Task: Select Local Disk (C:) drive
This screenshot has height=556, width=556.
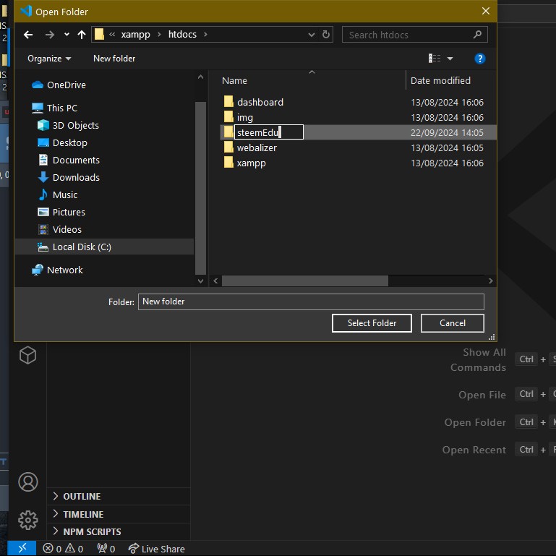Action: pos(105,247)
